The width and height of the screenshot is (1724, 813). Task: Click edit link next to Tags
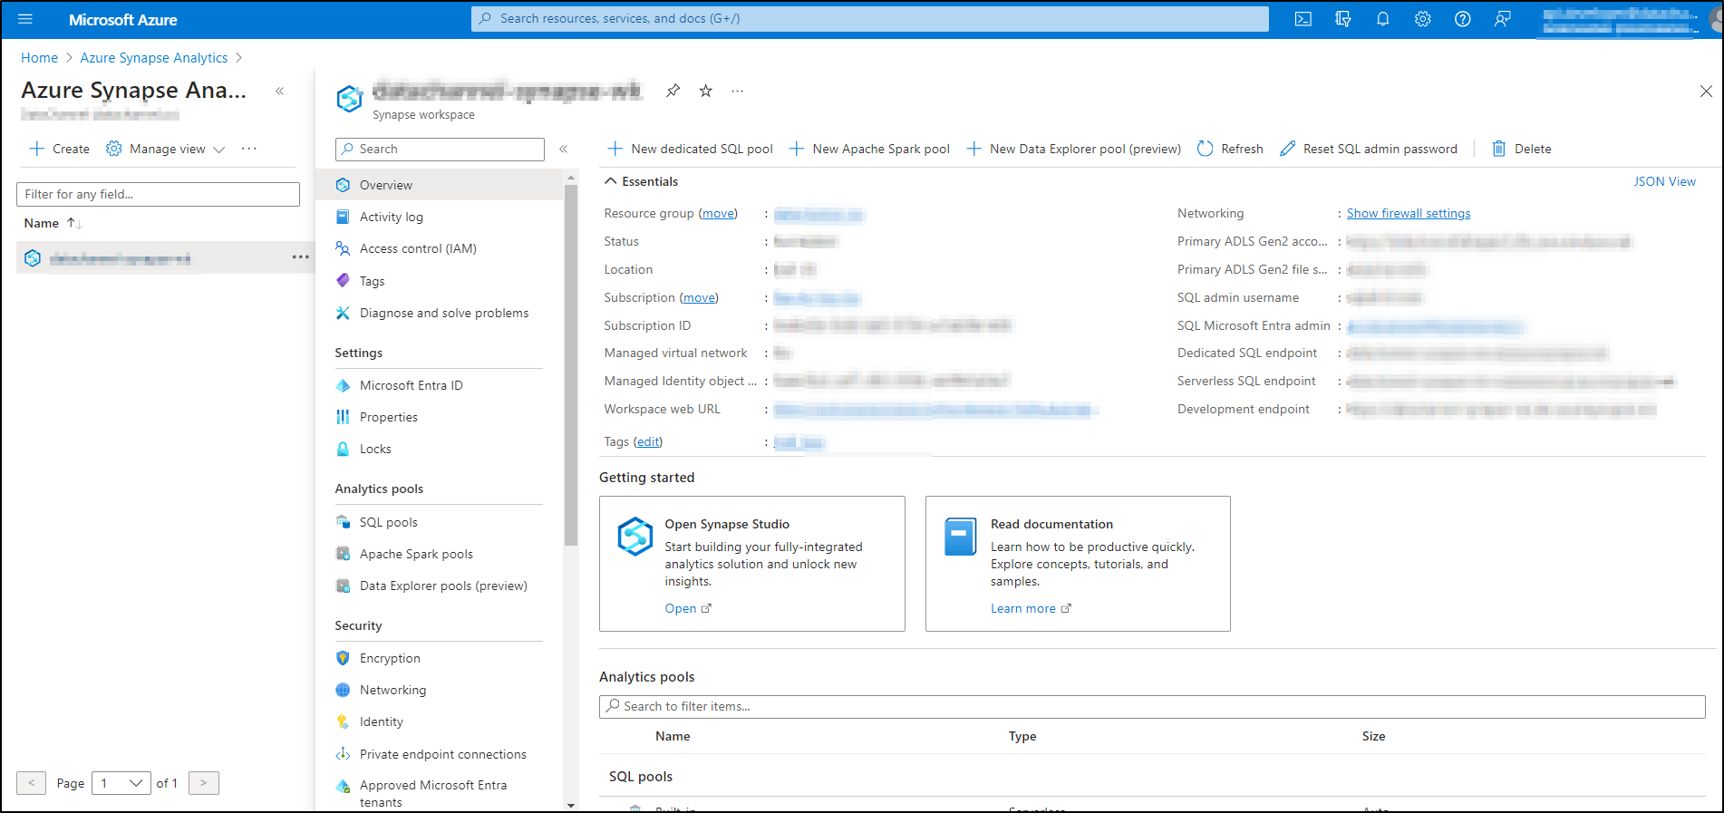point(648,441)
